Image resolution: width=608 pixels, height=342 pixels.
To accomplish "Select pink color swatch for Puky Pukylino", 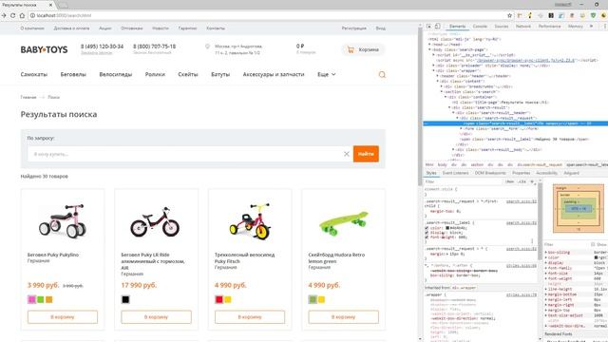I will click(x=31, y=299).
